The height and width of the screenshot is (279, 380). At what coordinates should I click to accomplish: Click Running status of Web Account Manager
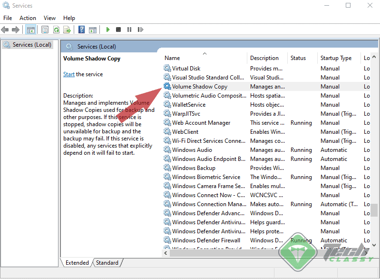tap(301, 123)
